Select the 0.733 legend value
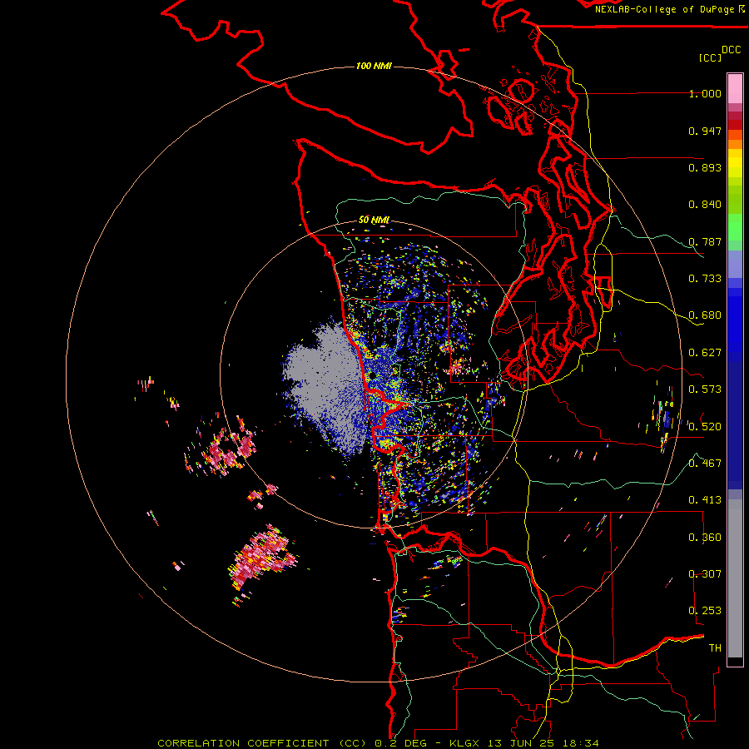The image size is (749, 749). coord(705,279)
